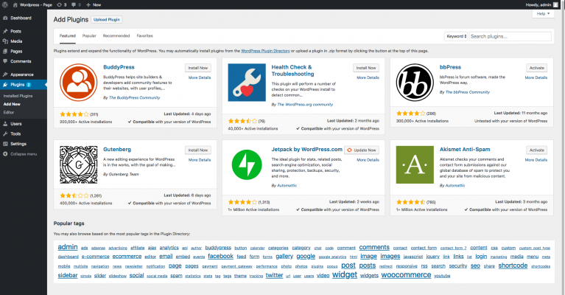Open Automattic author link under Akismet
The height and width of the screenshot is (295, 565).
pos(455,185)
